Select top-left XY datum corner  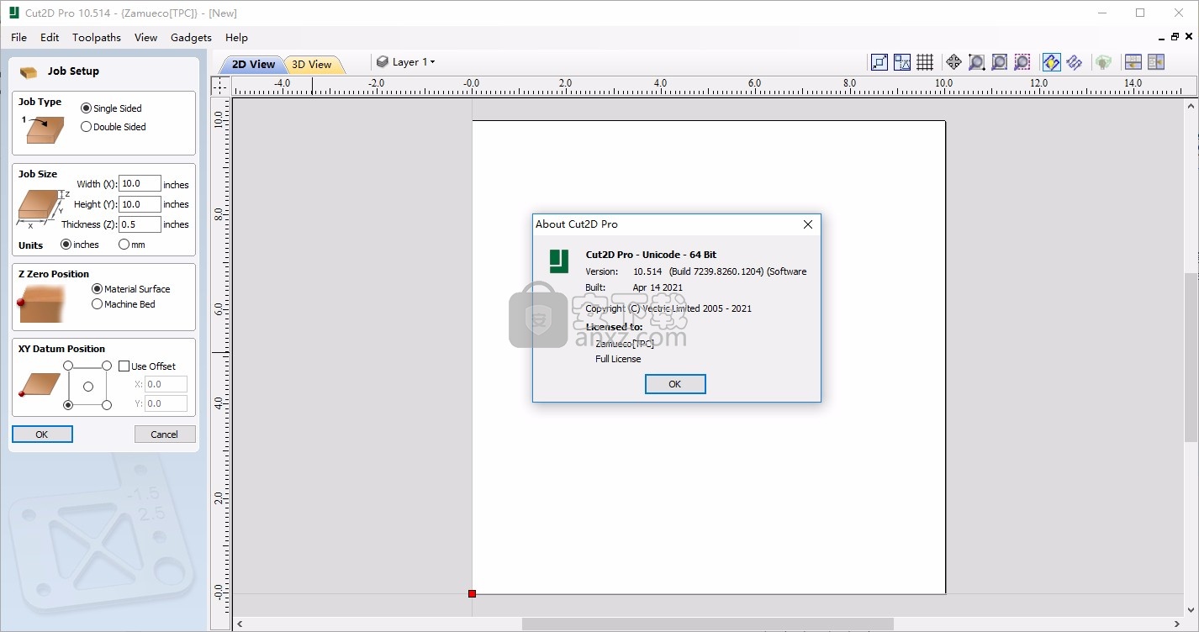pos(68,366)
